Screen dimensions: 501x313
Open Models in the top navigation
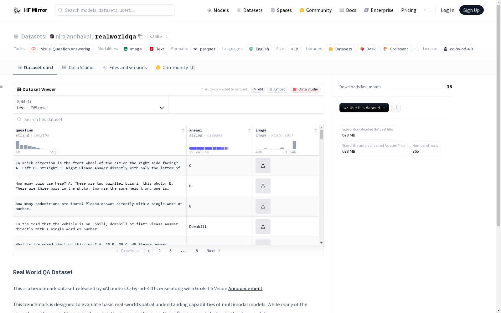coord(218,10)
